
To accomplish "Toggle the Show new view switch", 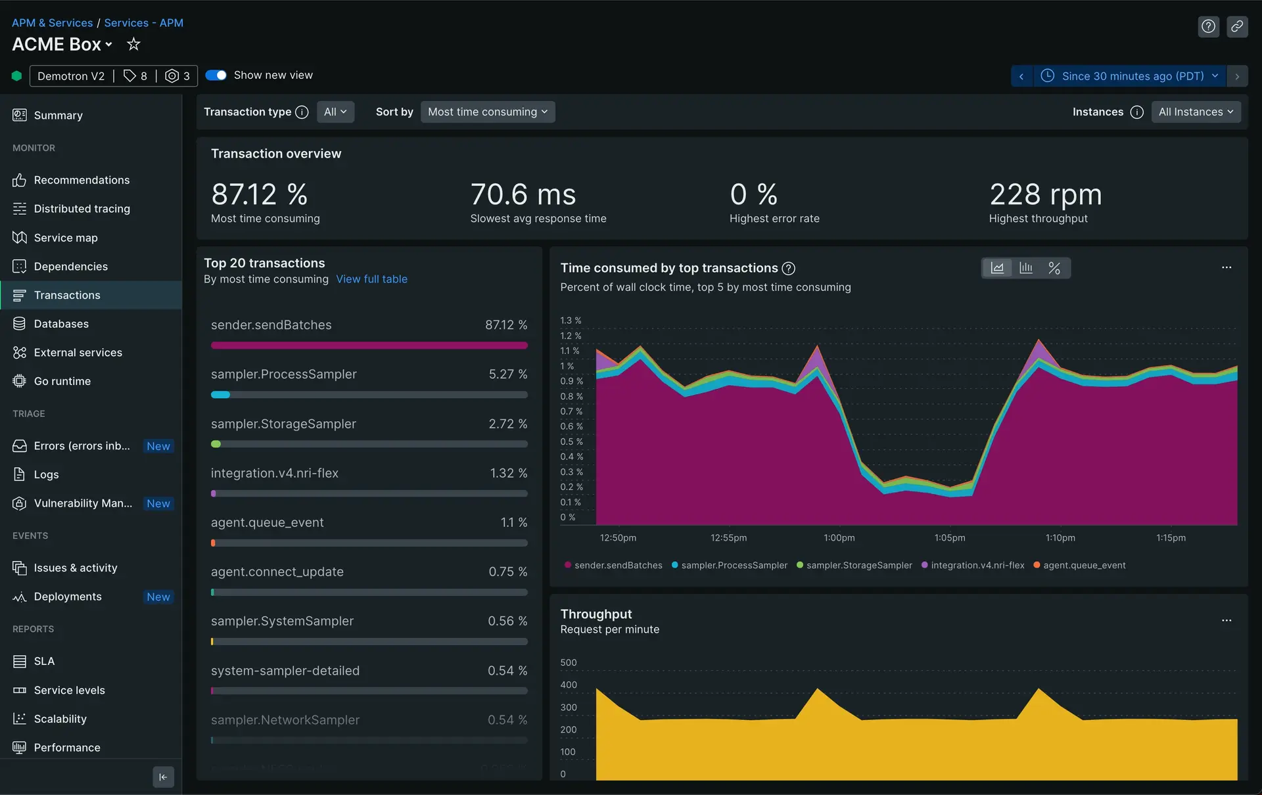I will (216, 75).
